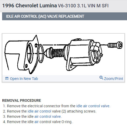Click the 'IDLE AIR CONTROL (IAC) VALVE REPLACEMENT' header bar
This screenshot has width=127, height=127.
tap(64, 16)
